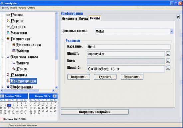Viewport: 183px width, 128px height.
Task: Open the Почта tree item
Action: [17, 15]
